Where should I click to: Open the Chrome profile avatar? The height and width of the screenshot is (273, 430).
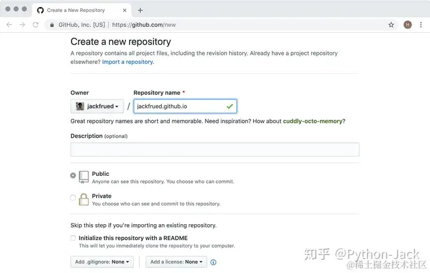pyautogui.click(x=407, y=24)
